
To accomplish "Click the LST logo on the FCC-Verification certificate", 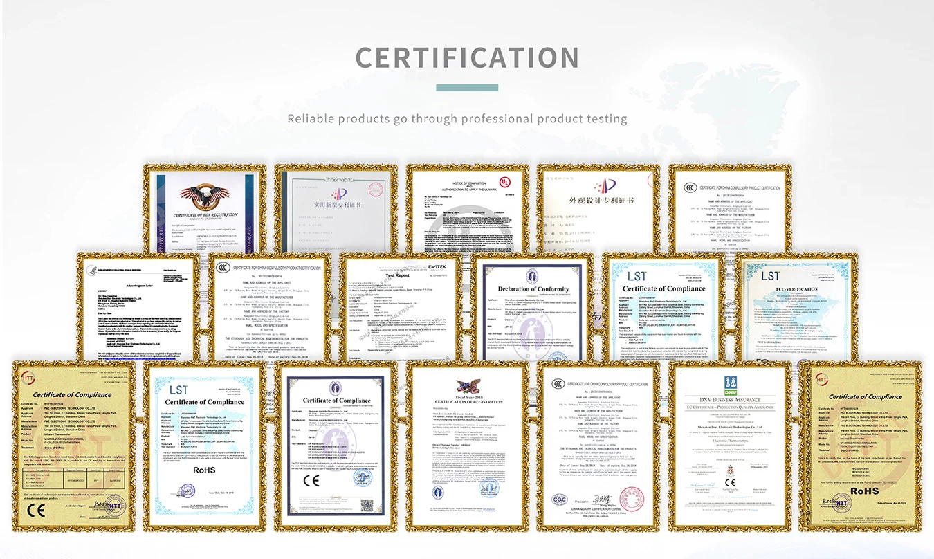I will 770,276.
